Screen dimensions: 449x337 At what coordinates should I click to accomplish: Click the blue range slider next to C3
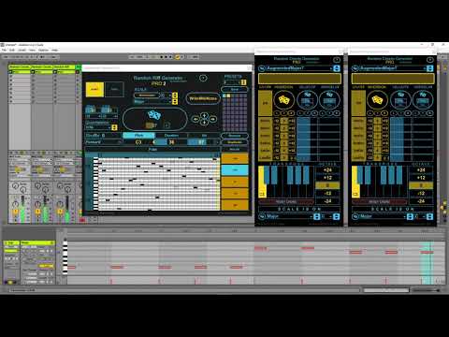click(x=160, y=142)
